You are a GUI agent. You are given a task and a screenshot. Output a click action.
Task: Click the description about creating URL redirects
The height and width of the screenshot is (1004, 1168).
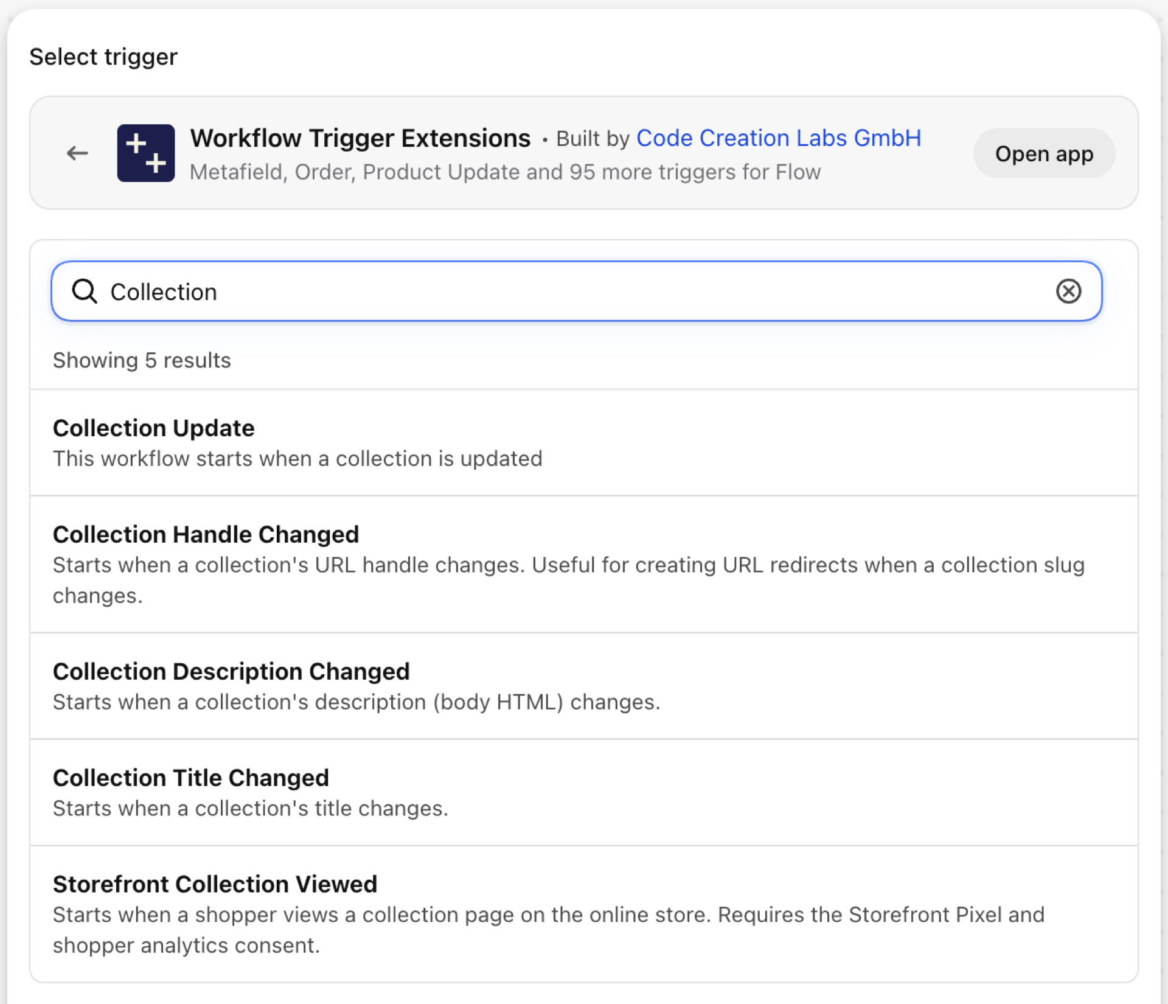569,580
